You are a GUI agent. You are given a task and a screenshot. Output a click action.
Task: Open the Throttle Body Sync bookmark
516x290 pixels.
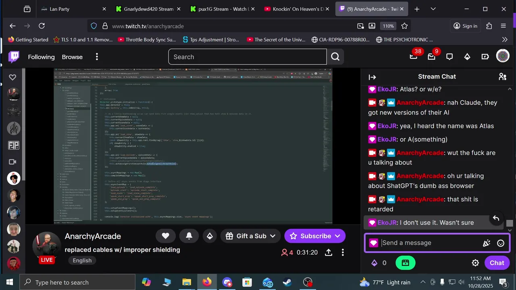(x=147, y=39)
